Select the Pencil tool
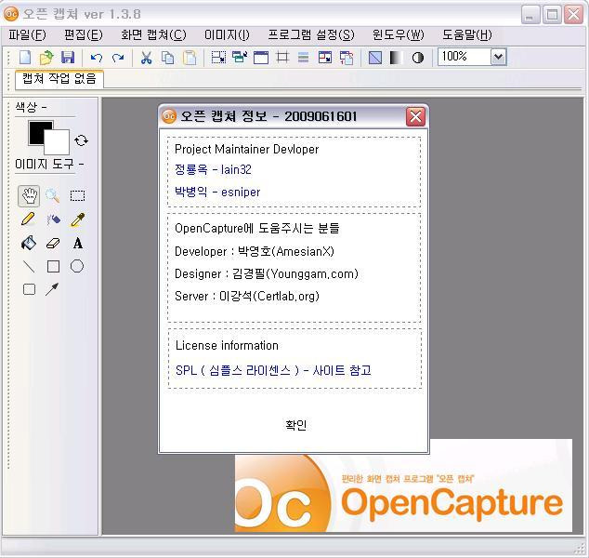This screenshot has height=558, width=589. 28,219
